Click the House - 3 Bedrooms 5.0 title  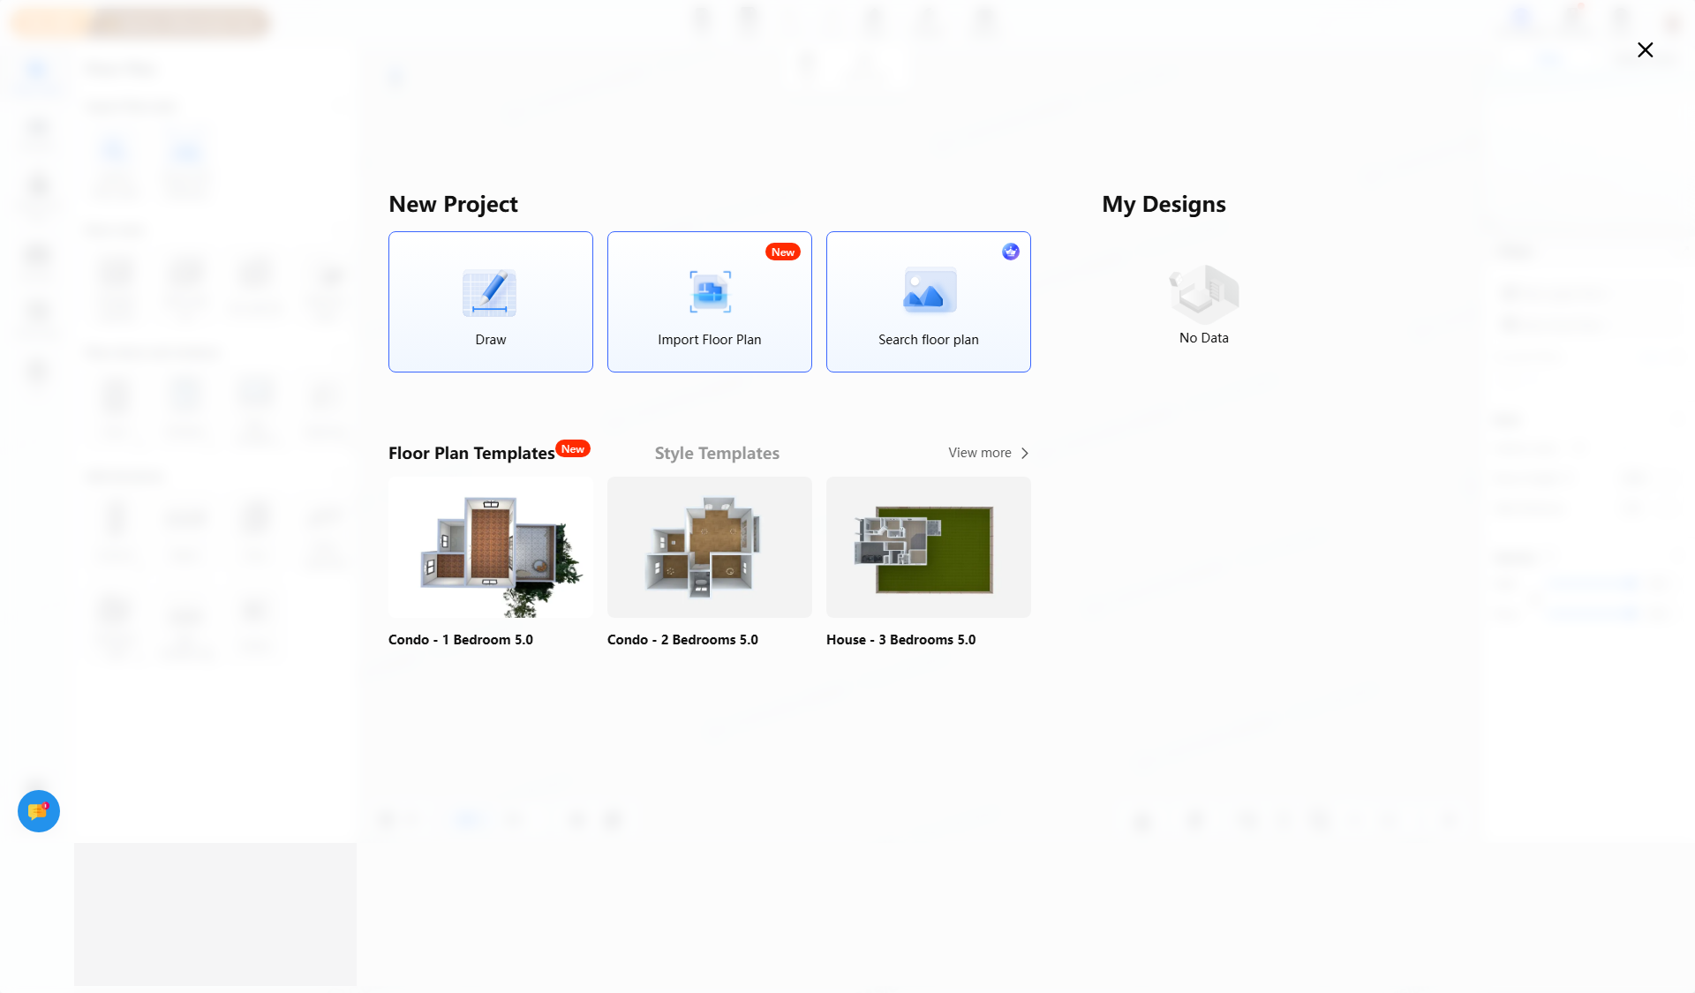click(900, 640)
